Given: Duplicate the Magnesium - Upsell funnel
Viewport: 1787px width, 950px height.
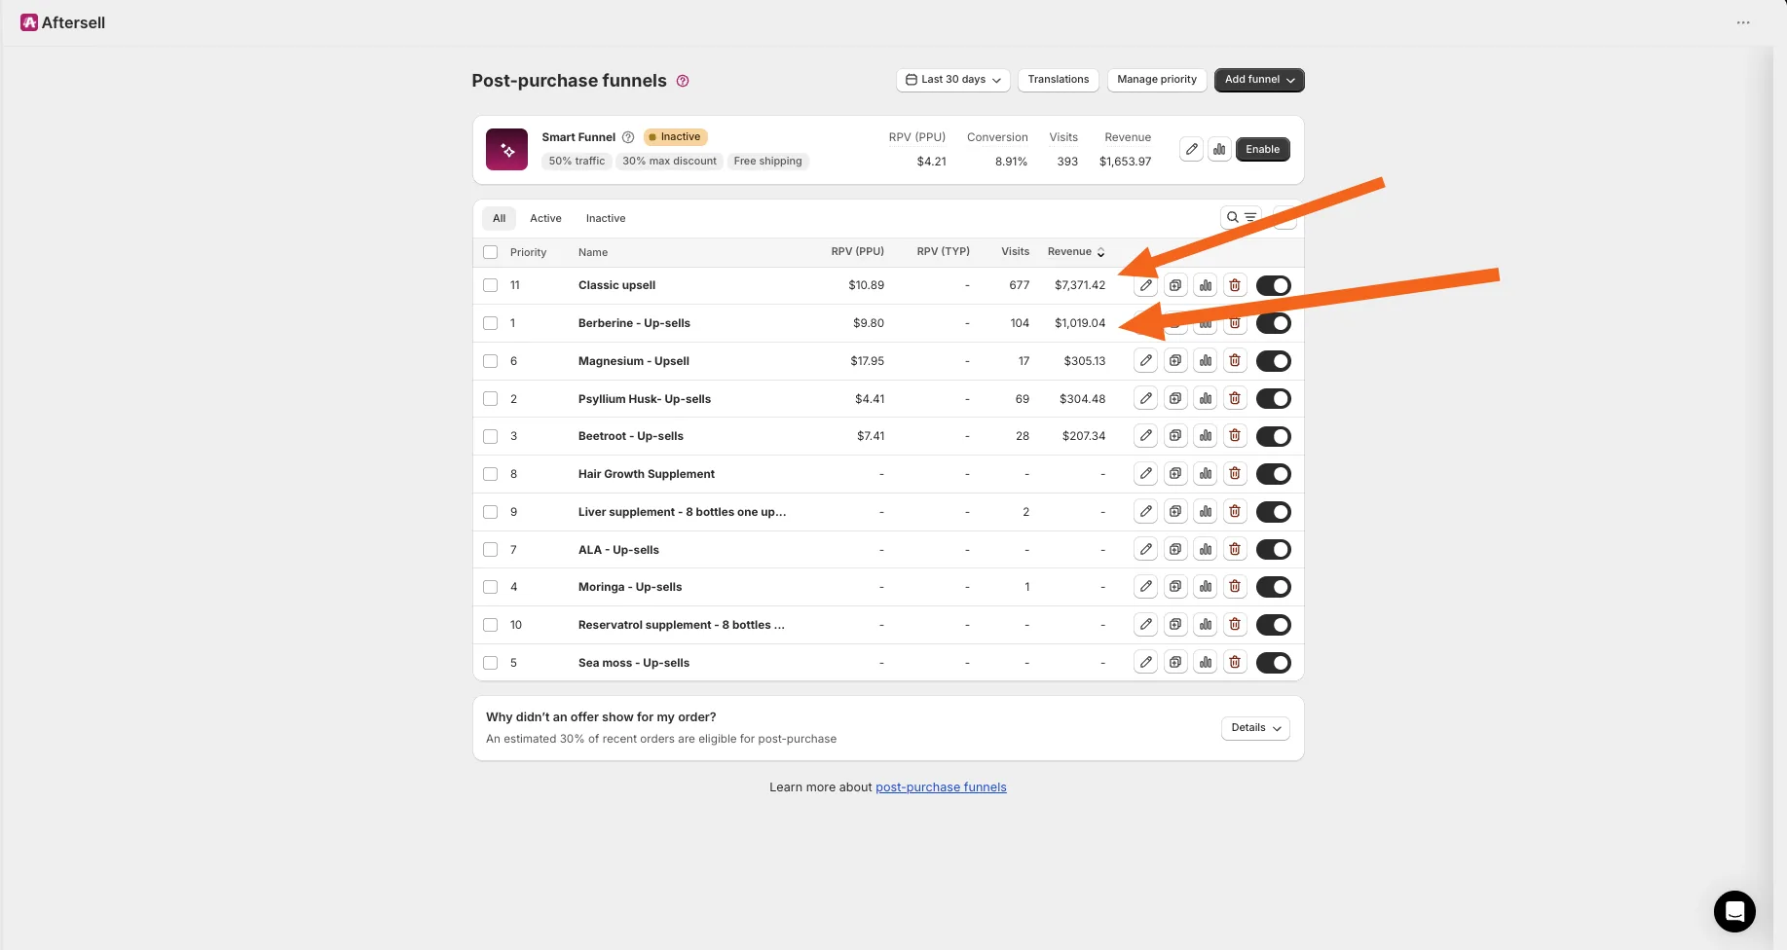Looking at the screenshot, I should tap(1175, 361).
